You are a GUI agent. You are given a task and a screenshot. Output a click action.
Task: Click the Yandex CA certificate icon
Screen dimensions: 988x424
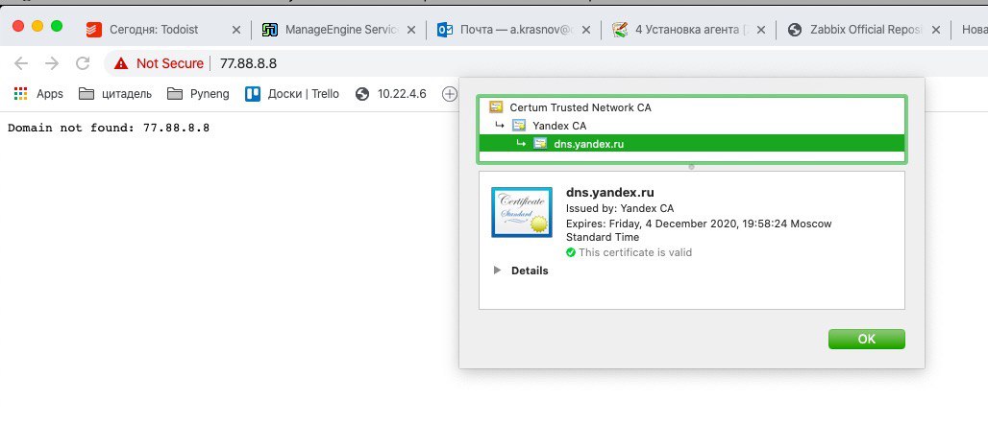pos(519,126)
